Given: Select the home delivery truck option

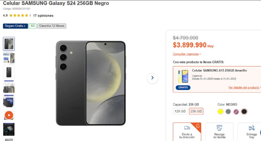Looking at the screenshot, I should coord(187,132).
